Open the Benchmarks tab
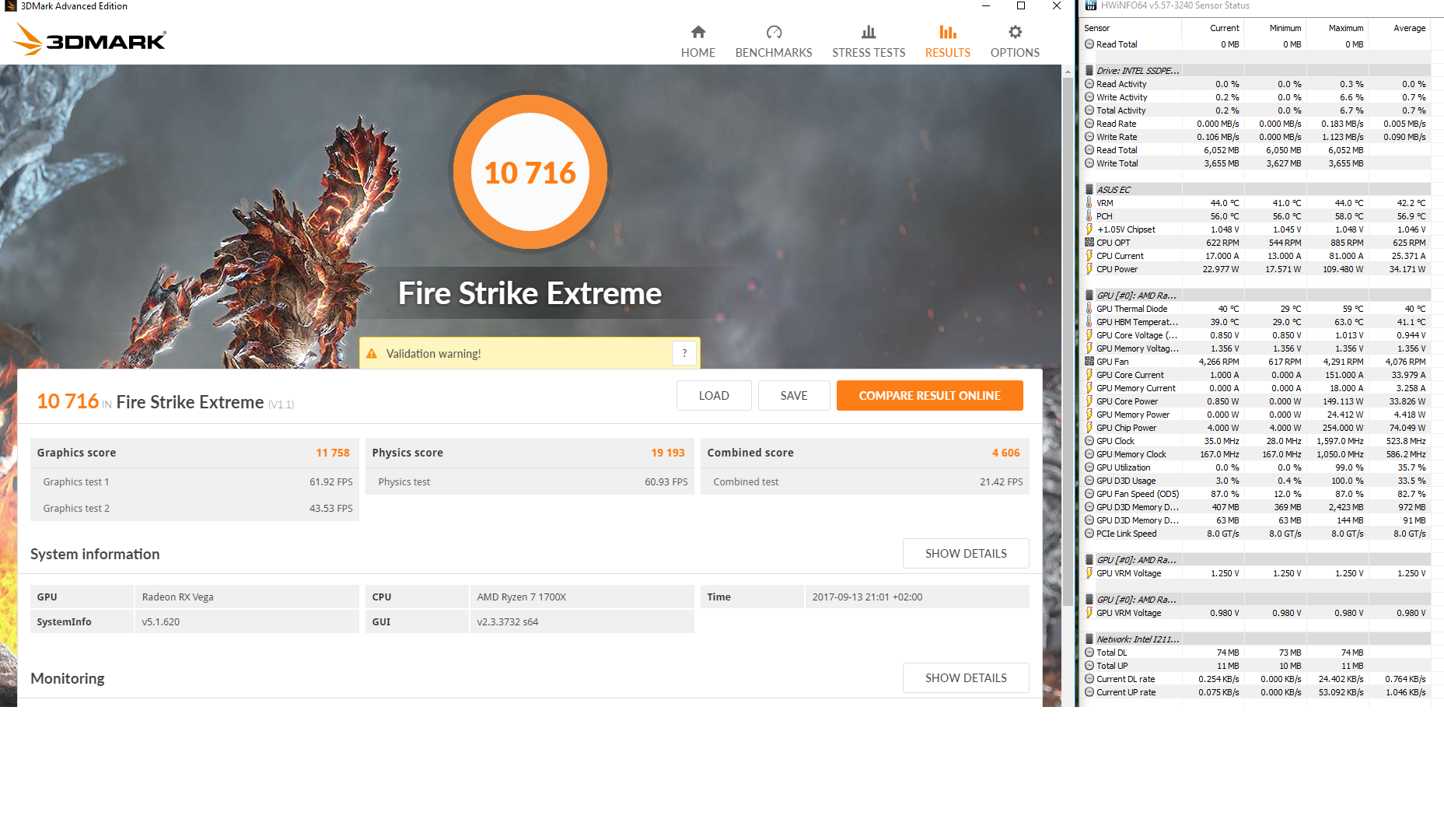The image size is (1444, 840). (774, 41)
